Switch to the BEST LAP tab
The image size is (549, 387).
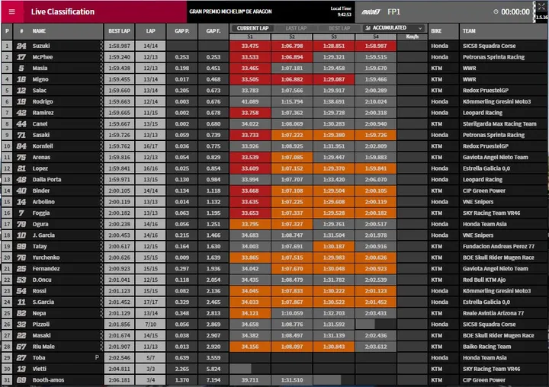click(339, 28)
